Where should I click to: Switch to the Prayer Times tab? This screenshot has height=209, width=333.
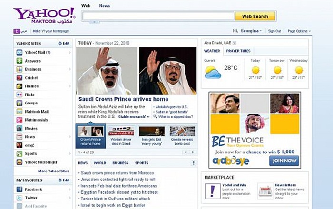238,51
